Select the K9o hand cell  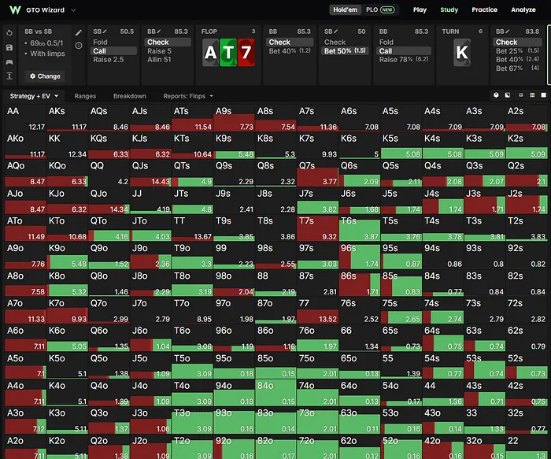pos(67,256)
